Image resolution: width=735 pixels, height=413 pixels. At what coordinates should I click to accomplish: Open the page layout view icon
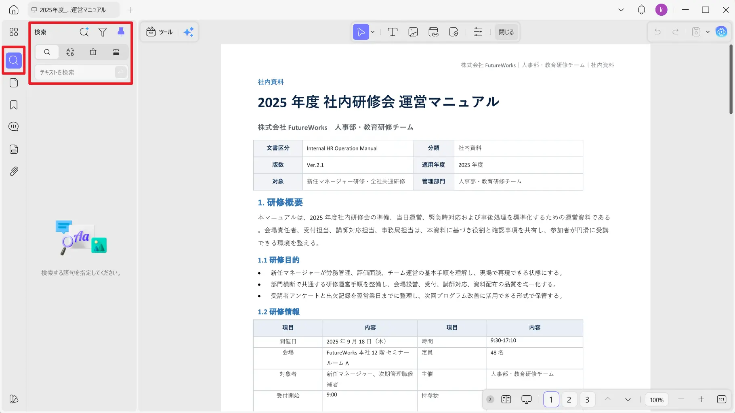click(506, 399)
